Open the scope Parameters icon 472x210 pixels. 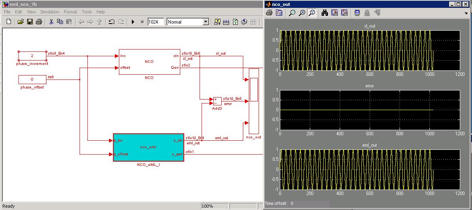click(x=279, y=13)
